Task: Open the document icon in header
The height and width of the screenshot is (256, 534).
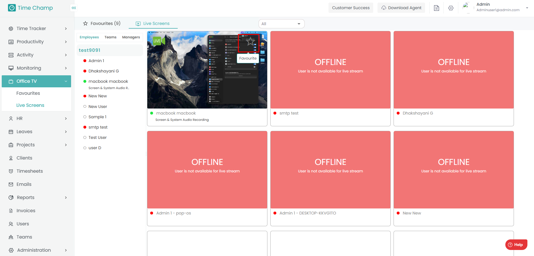Action: (437, 8)
